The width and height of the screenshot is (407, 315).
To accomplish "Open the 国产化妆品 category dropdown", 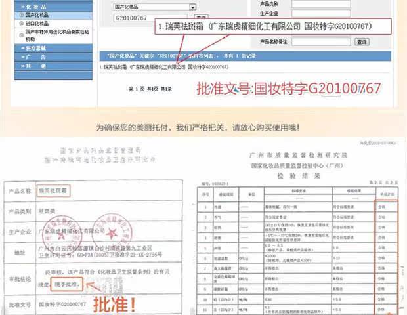I will point(155,7).
